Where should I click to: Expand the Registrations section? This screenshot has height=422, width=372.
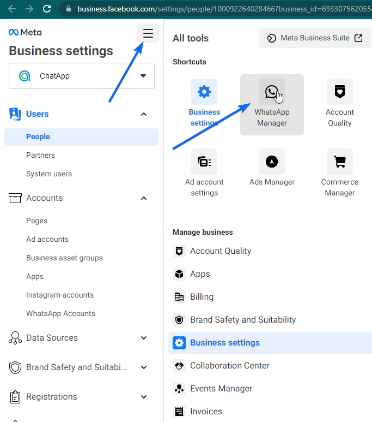pos(144,397)
